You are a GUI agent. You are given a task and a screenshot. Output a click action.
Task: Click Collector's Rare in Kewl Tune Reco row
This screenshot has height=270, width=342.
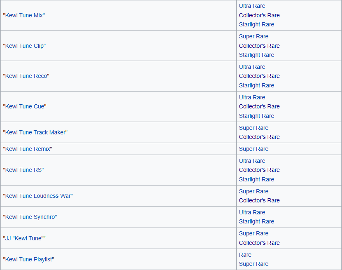pos(259,76)
